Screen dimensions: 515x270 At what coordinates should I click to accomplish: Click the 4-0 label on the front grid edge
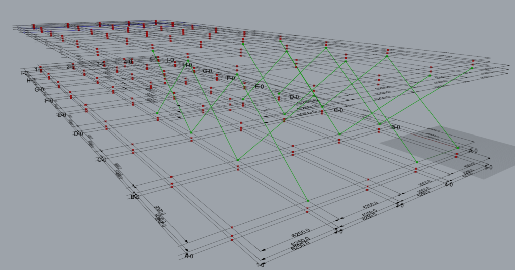[448, 185]
